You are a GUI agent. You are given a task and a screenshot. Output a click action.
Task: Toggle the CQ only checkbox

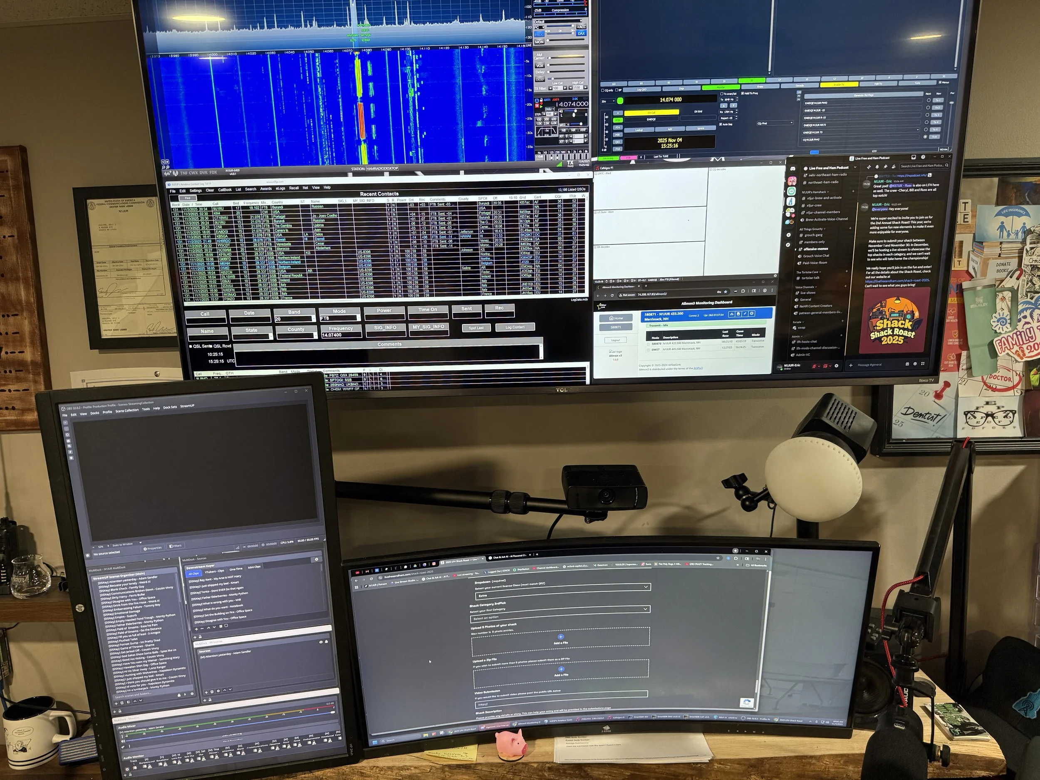(x=603, y=90)
